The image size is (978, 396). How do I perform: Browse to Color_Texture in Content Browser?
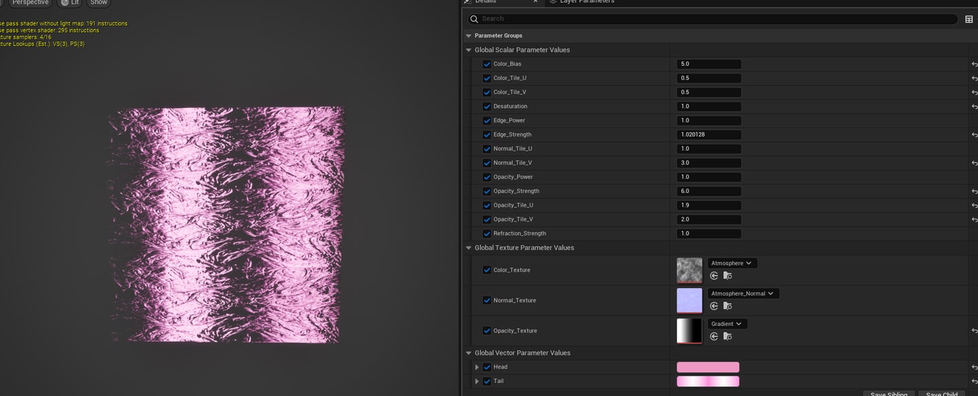click(x=727, y=276)
